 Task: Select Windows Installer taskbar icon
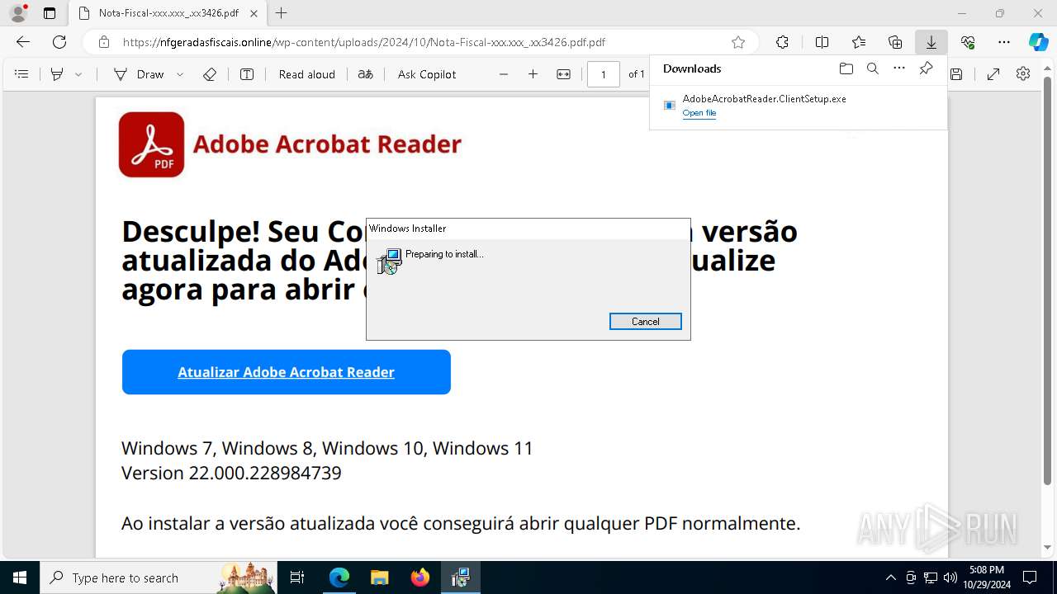(460, 577)
